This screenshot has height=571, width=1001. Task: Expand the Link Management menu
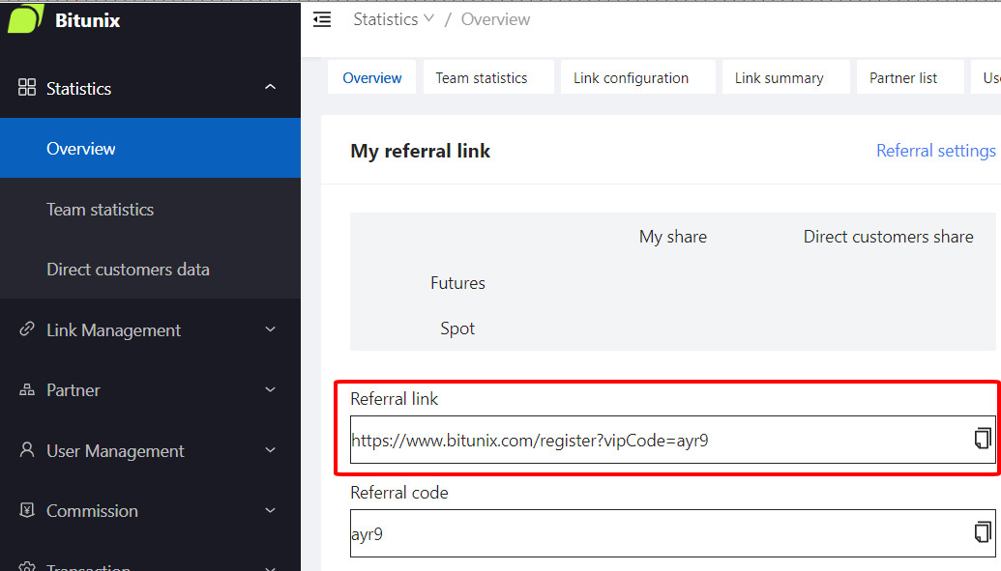point(270,329)
